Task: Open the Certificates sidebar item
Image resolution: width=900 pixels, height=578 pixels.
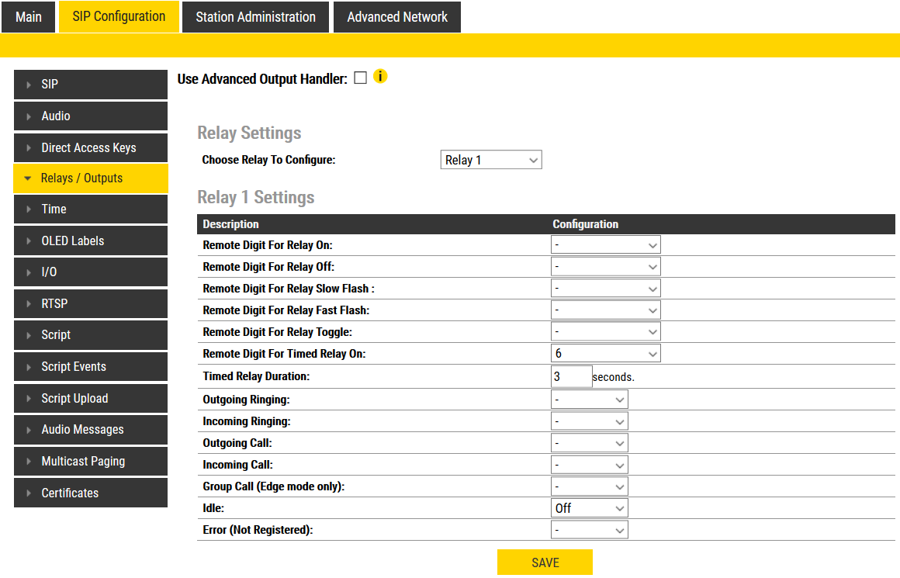Action: 90,493
